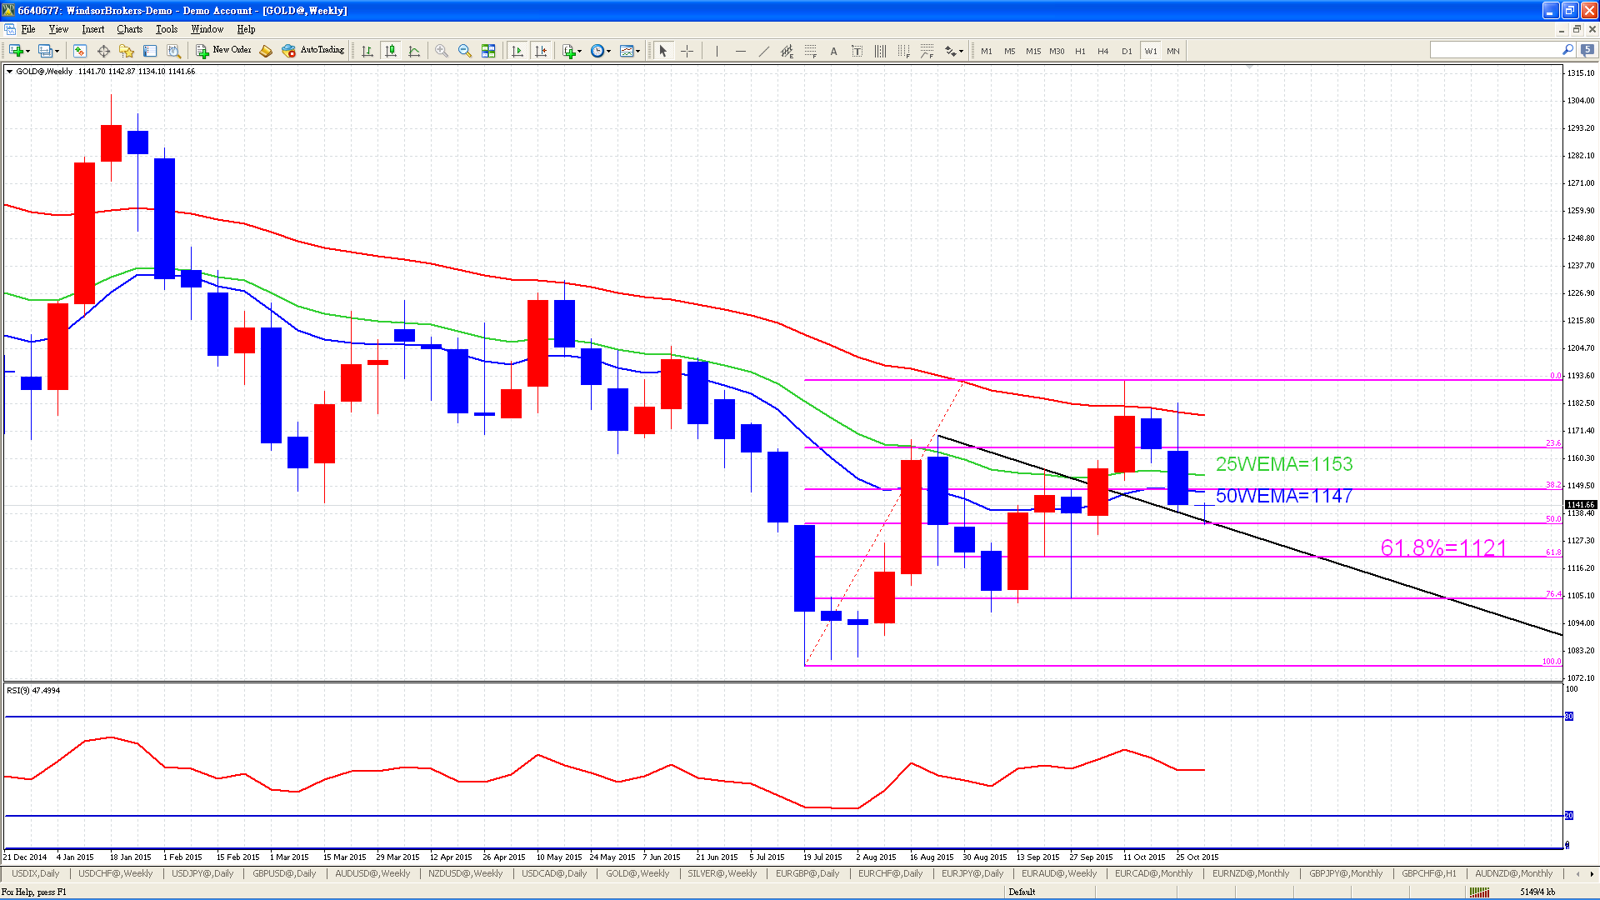Select the D1 timeframe button

pyautogui.click(x=1127, y=51)
